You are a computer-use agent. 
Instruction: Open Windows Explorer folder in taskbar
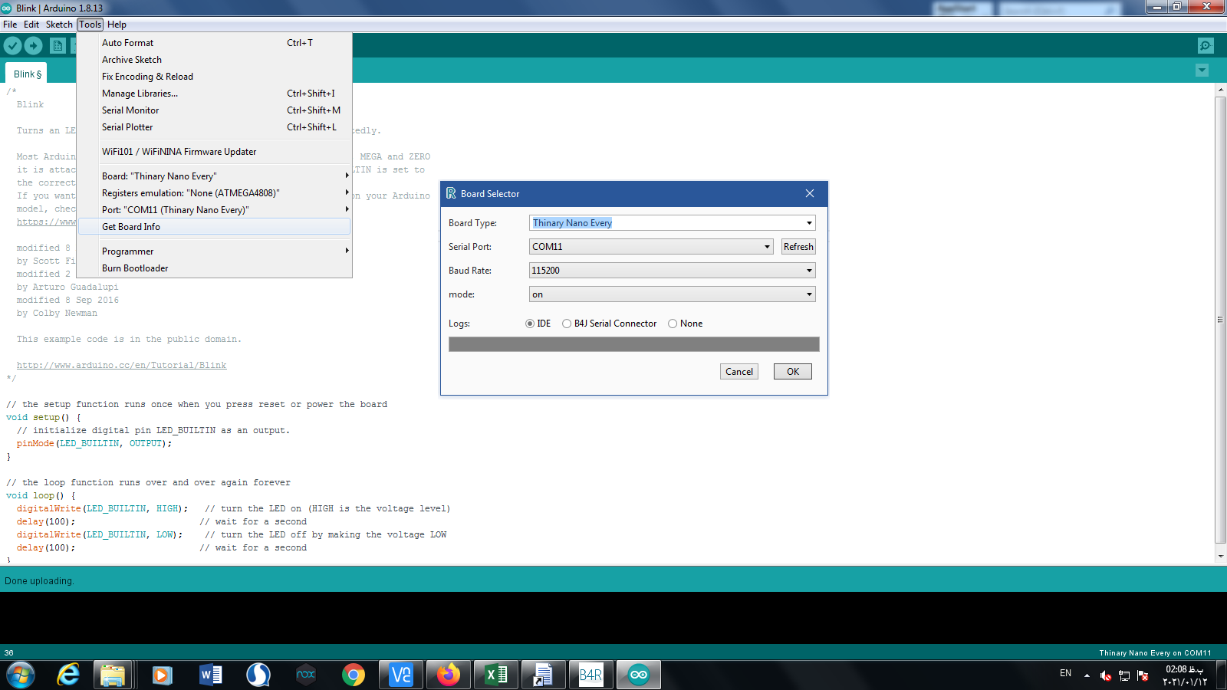[113, 675]
